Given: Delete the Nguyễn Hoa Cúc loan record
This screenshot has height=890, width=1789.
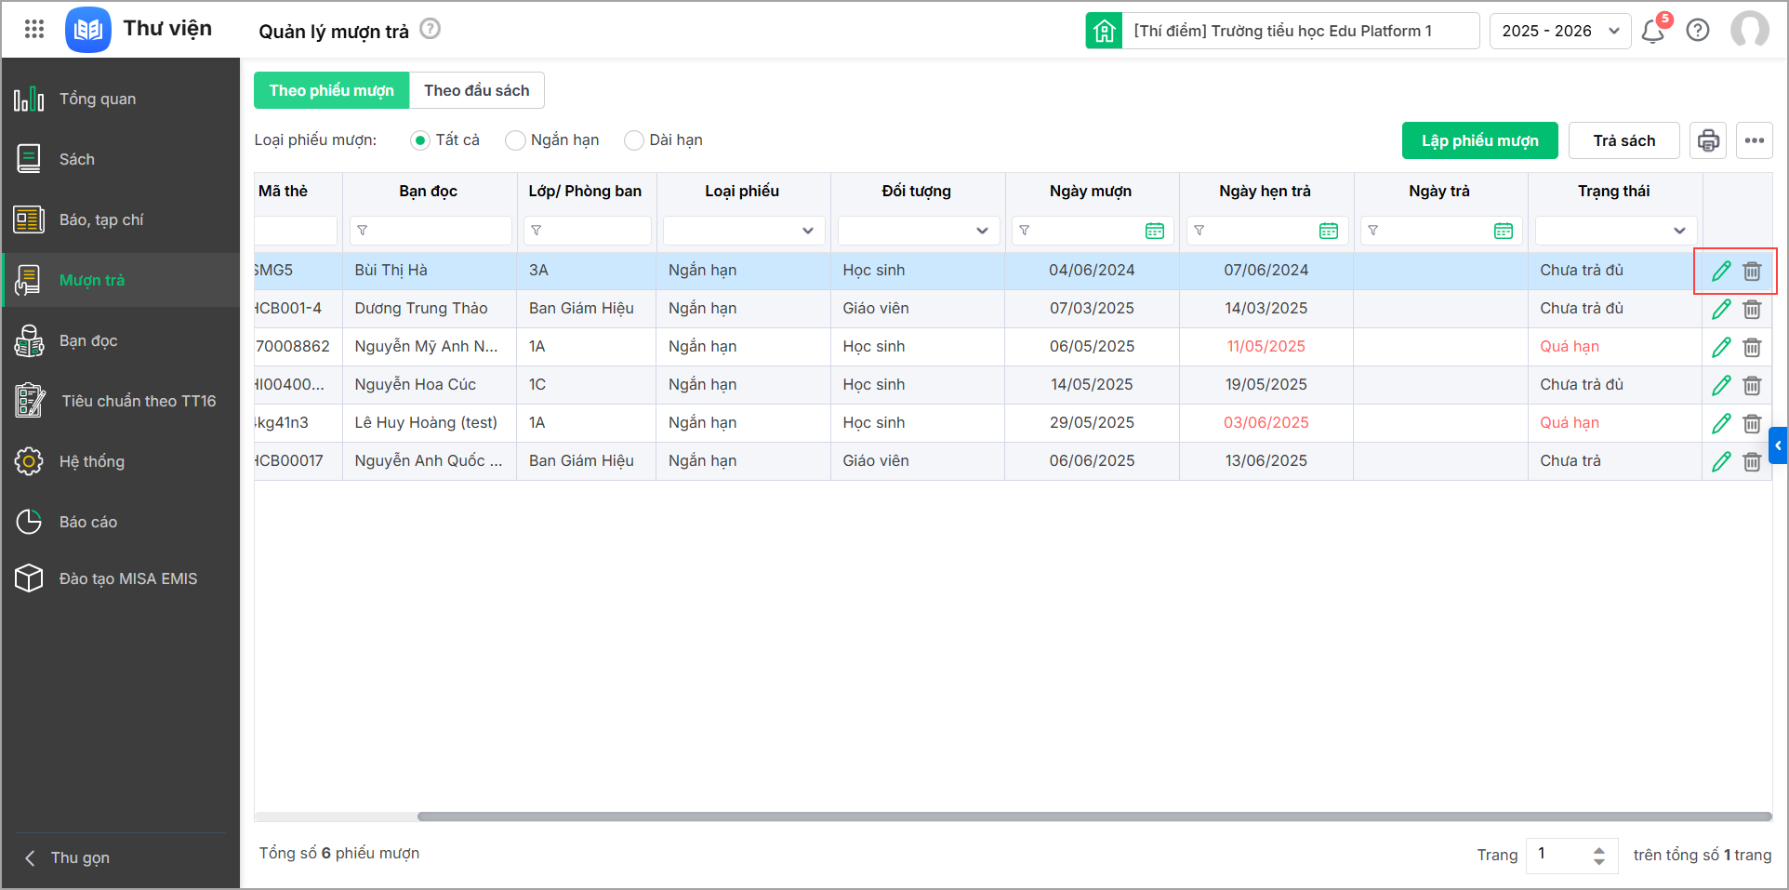Looking at the screenshot, I should [1752, 385].
